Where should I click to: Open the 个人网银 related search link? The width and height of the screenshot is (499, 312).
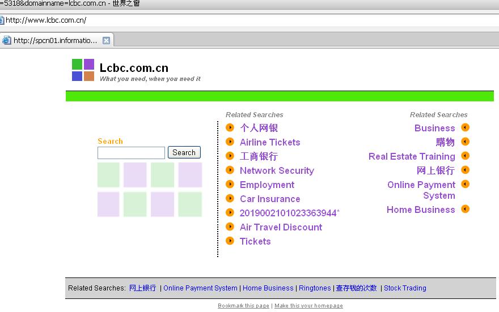(259, 128)
